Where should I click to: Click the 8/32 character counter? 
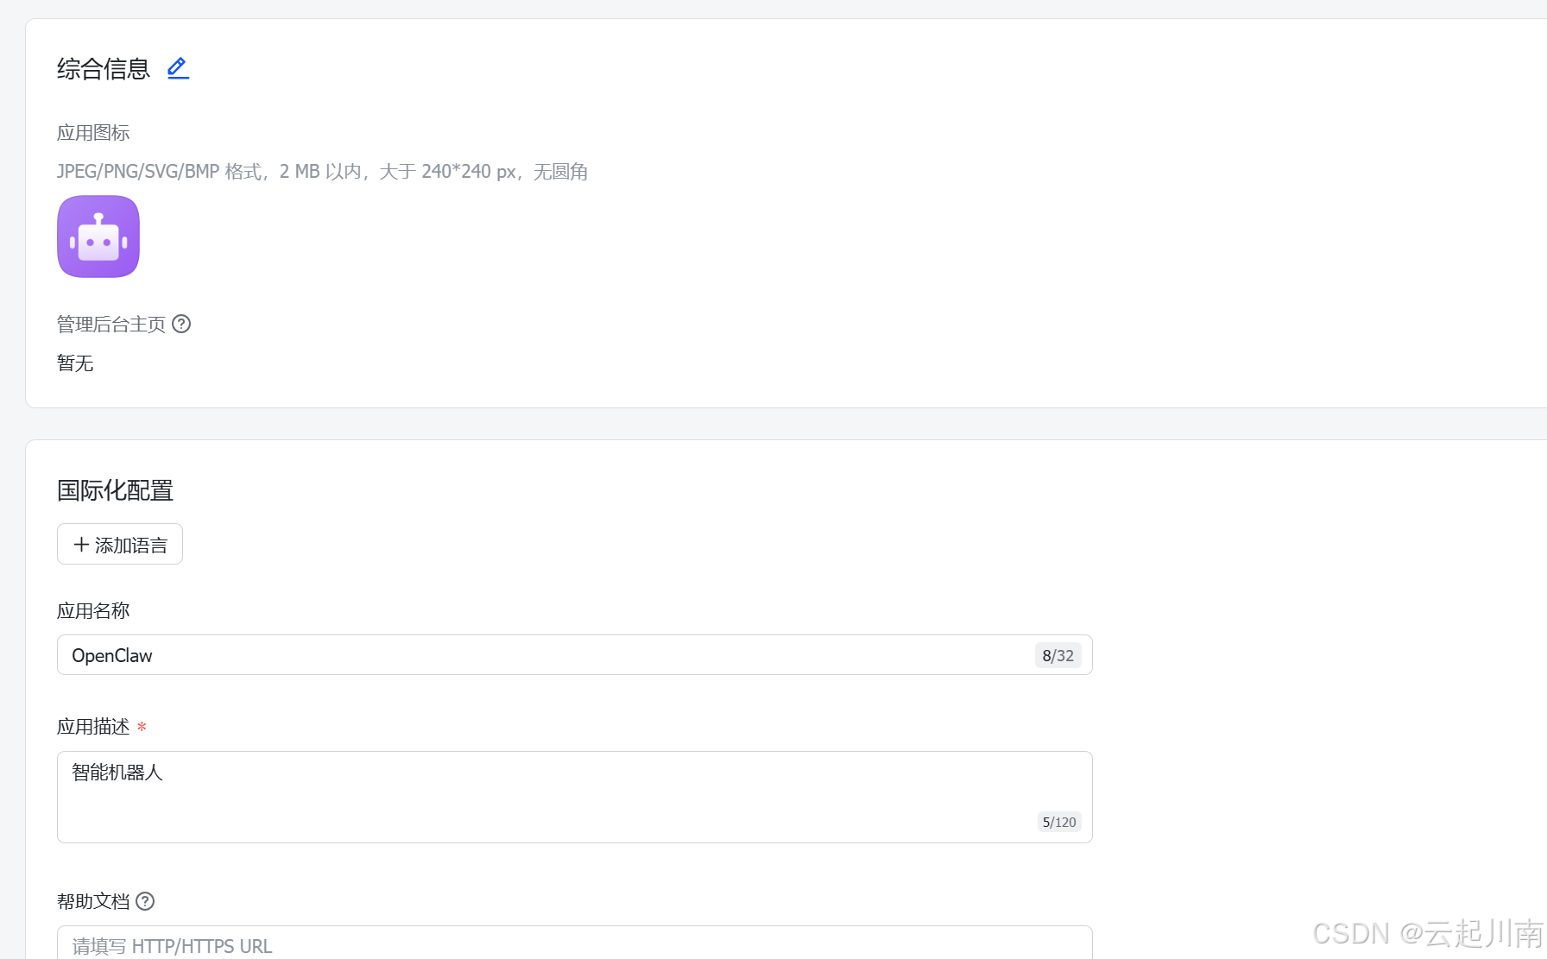click(1058, 655)
